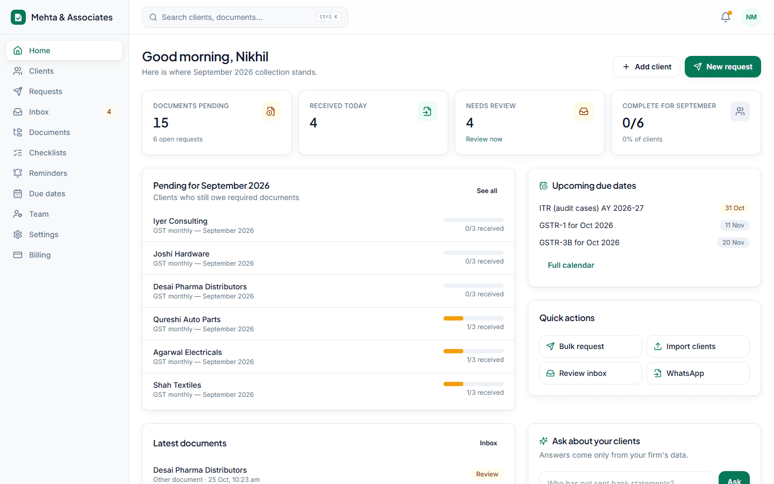Click the Documents Pending card icon
This screenshot has width=774, height=484.
point(271,111)
